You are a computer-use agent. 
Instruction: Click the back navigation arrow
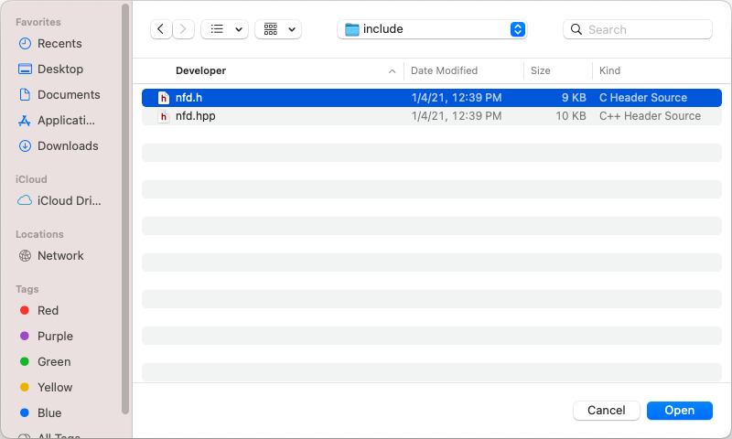161,29
